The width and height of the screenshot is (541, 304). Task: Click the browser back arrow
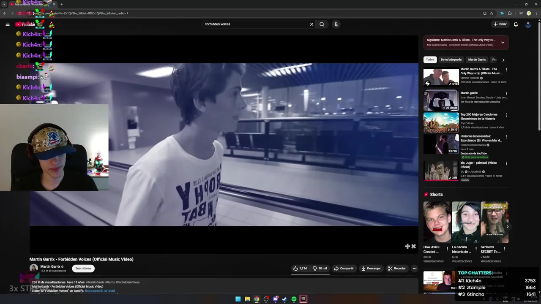pyautogui.click(x=5, y=13)
